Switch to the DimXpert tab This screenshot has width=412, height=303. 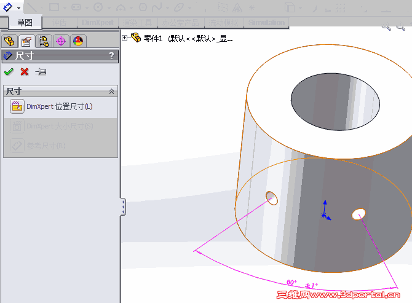(x=98, y=23)
